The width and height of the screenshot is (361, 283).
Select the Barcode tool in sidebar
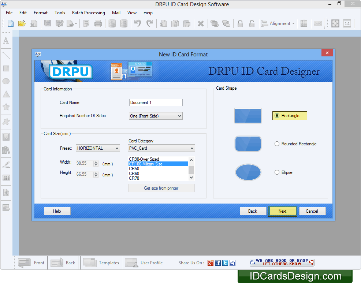[x=6, y=178]
